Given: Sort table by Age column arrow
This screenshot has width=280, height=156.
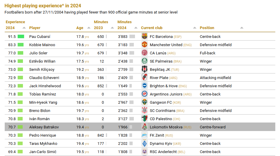Looking at the screenshot, I should [x=89, y=28].
